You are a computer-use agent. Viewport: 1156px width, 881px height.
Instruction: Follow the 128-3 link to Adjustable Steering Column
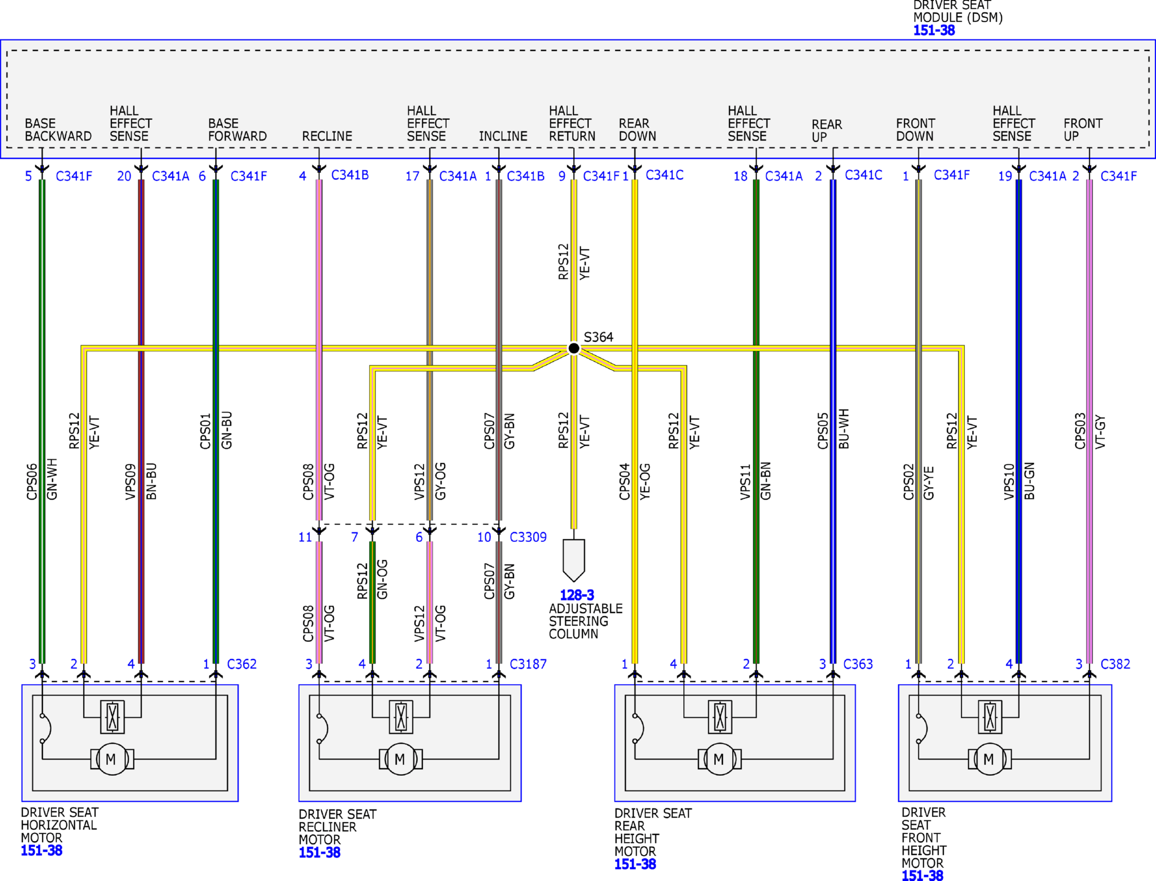(577, 595)
